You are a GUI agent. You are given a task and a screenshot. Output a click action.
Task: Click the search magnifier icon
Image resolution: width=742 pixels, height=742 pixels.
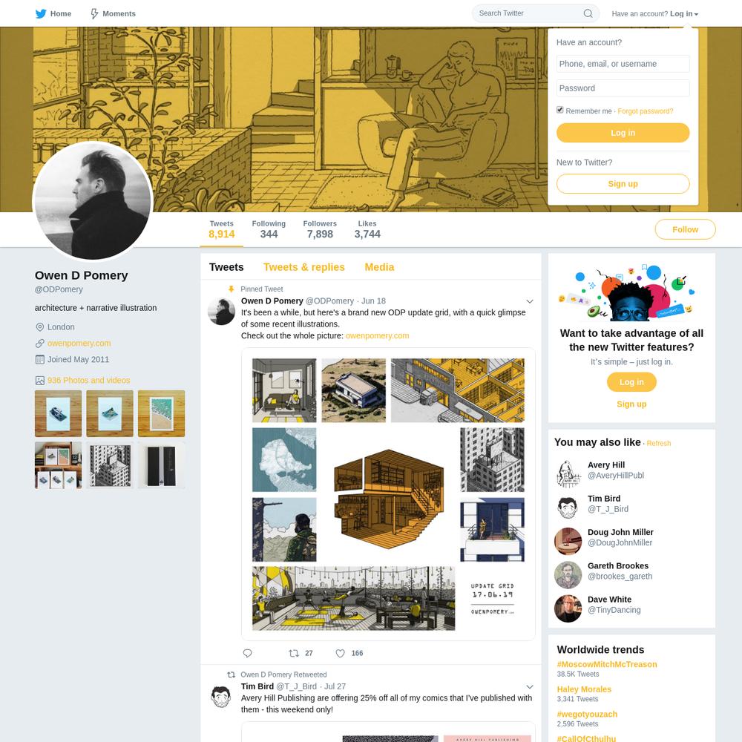[x=588, y=13]
